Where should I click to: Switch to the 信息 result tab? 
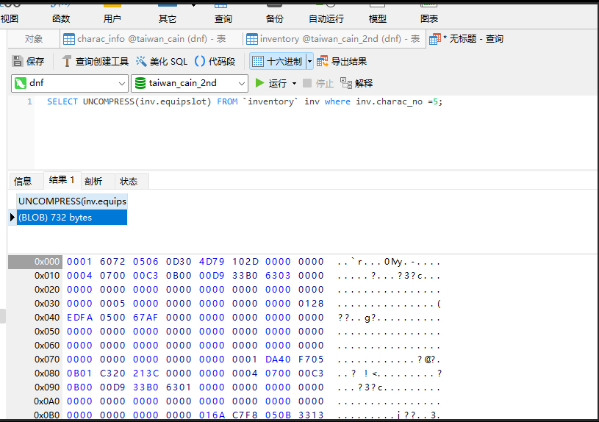(x=23, y=181)
